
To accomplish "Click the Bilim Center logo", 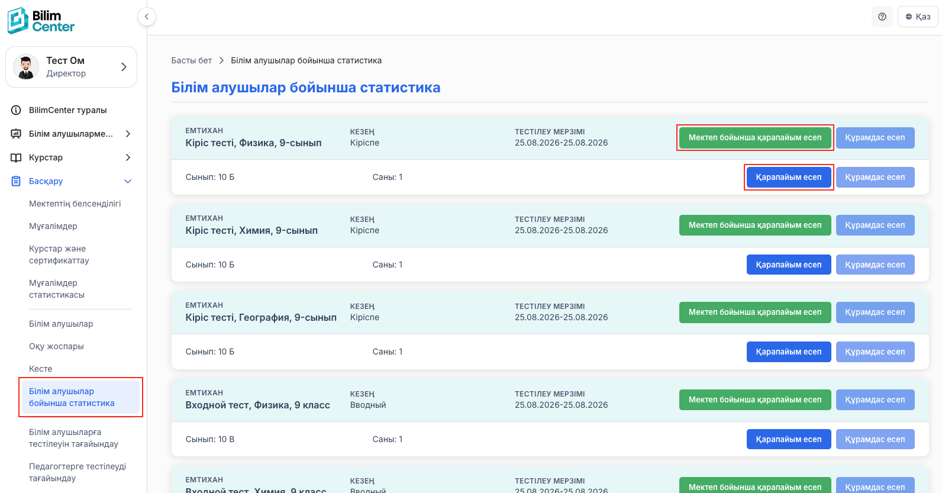I will pos(41,21).
